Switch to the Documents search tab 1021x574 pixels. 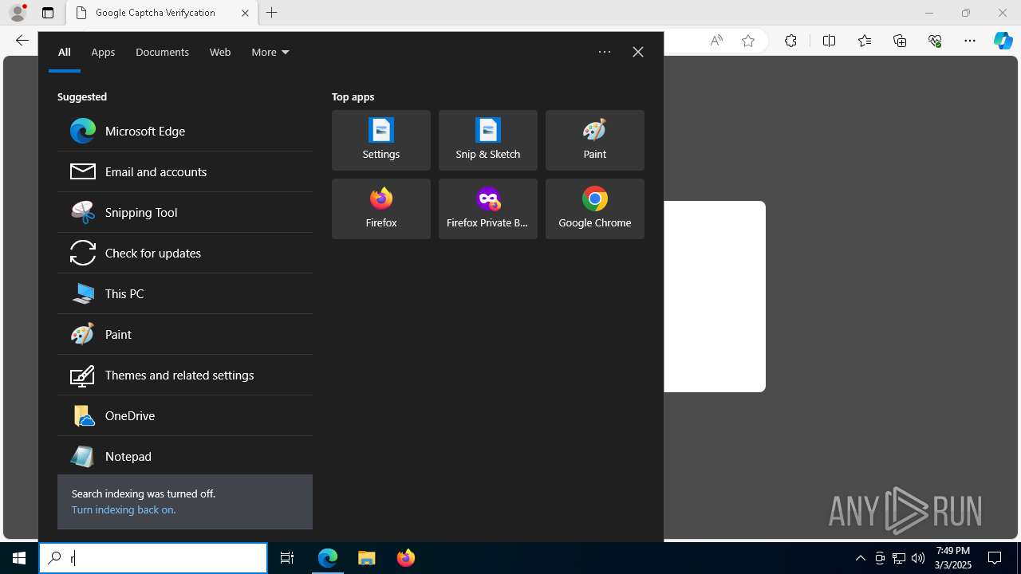click(162, 52)
